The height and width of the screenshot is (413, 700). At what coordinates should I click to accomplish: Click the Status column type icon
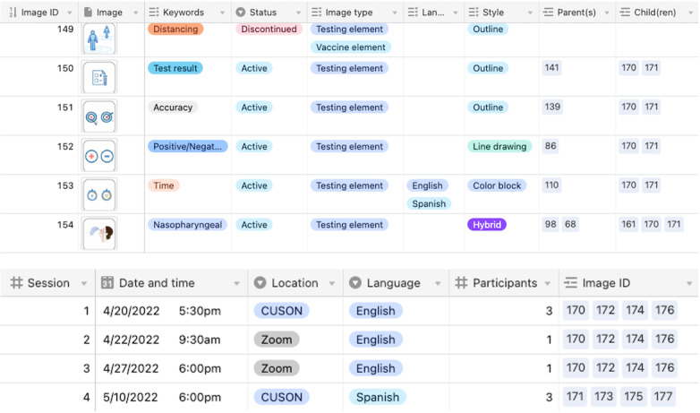(241, 13)
